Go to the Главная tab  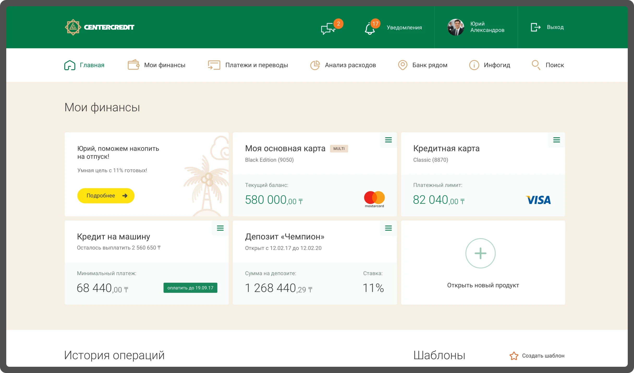(84, 65)
